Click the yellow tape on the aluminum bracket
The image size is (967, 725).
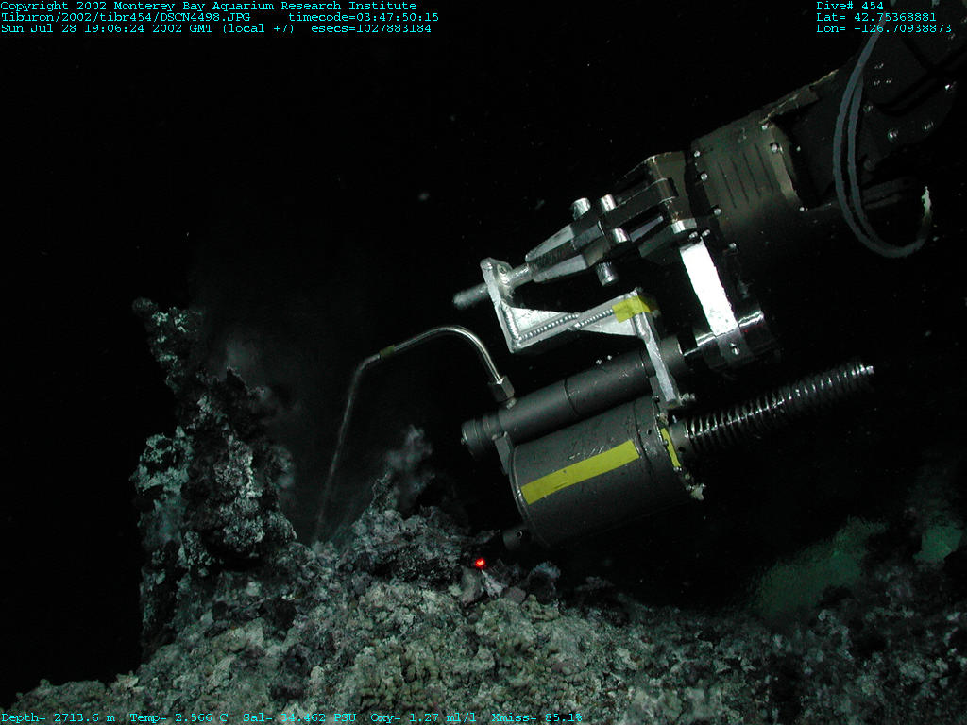(632, 307)
